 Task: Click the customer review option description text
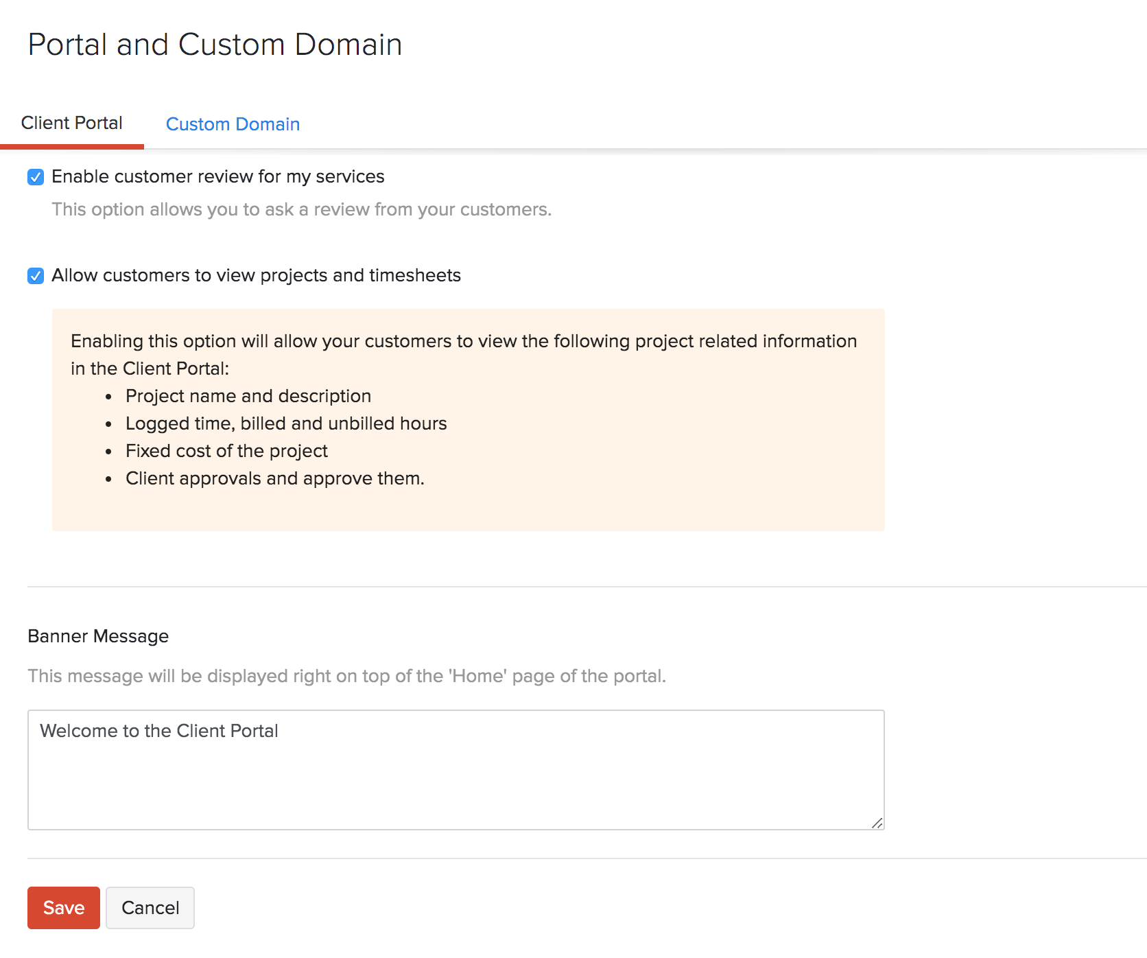301,210
